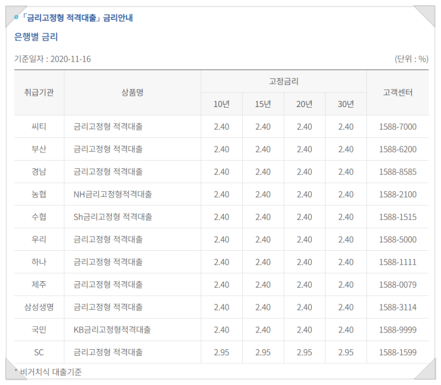Click the 씨티 bank name cell
The height and width of the screenshot is (385, 441).
click(x=39, y=127)
